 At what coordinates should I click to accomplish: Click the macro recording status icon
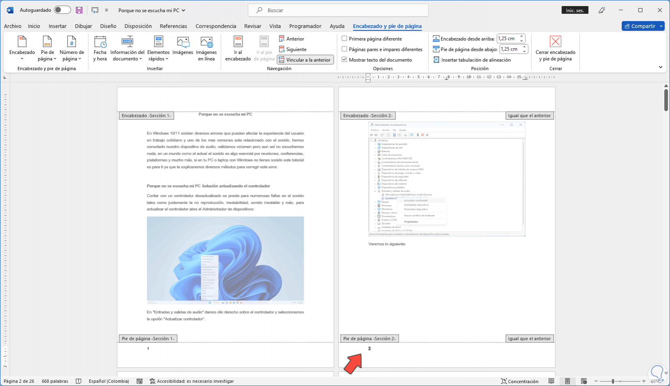[x=140, y=381]
